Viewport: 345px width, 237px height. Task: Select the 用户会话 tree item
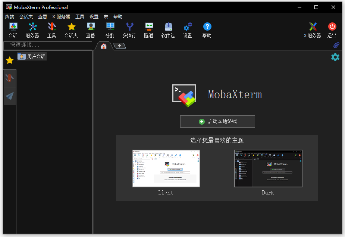click(32, 56)
